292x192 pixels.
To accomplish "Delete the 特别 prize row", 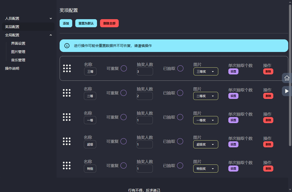I will (x=268, y=168).
